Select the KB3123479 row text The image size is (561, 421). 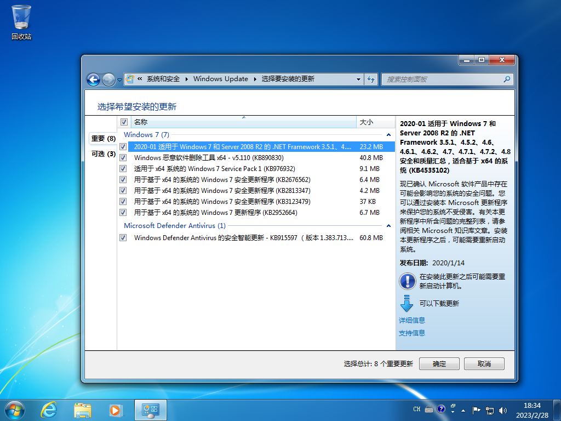coord(222,202)
